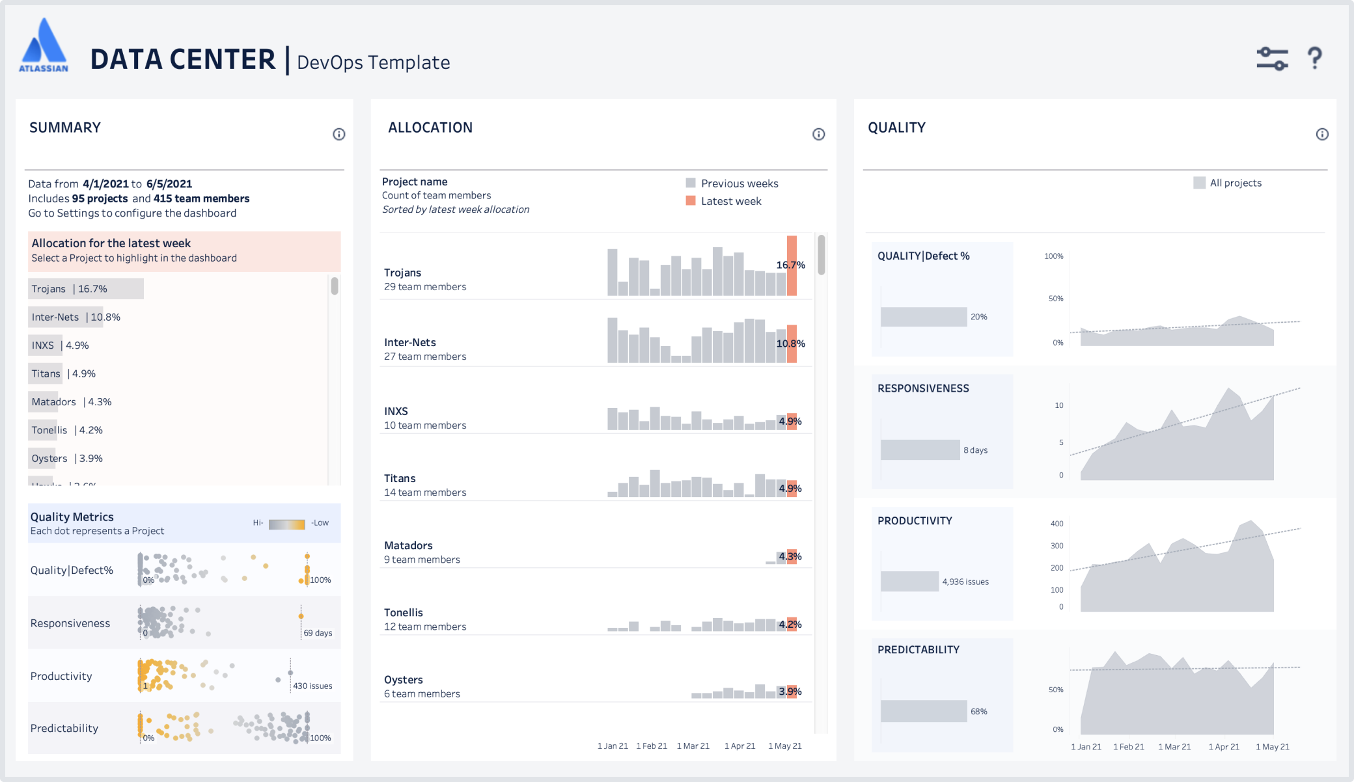The height and width of the screenshot is (782, 1354).
Task: Click Trojans project name in Allocation chart
Action: click(x=402, y=273)
